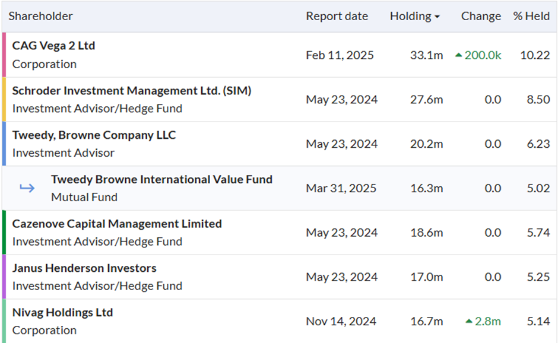Click the 18.6m holding value
Viewport: 558px width, 343px height.
point(427,233)
